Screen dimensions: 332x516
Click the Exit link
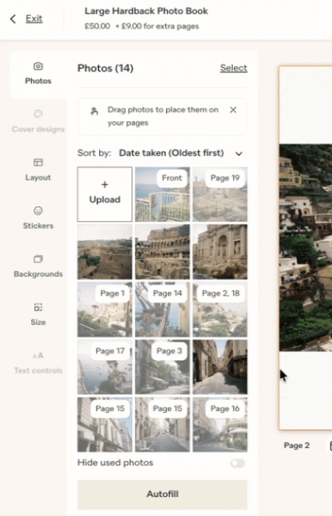click(34, 19)
